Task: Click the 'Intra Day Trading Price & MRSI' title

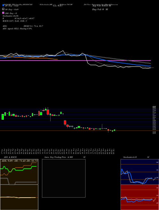Action: (x=65, y=157)
